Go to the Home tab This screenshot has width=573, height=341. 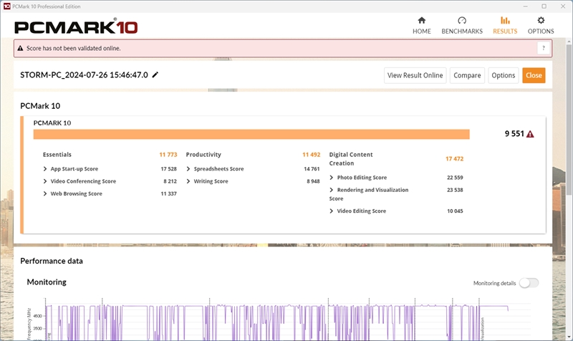(422, 26)
